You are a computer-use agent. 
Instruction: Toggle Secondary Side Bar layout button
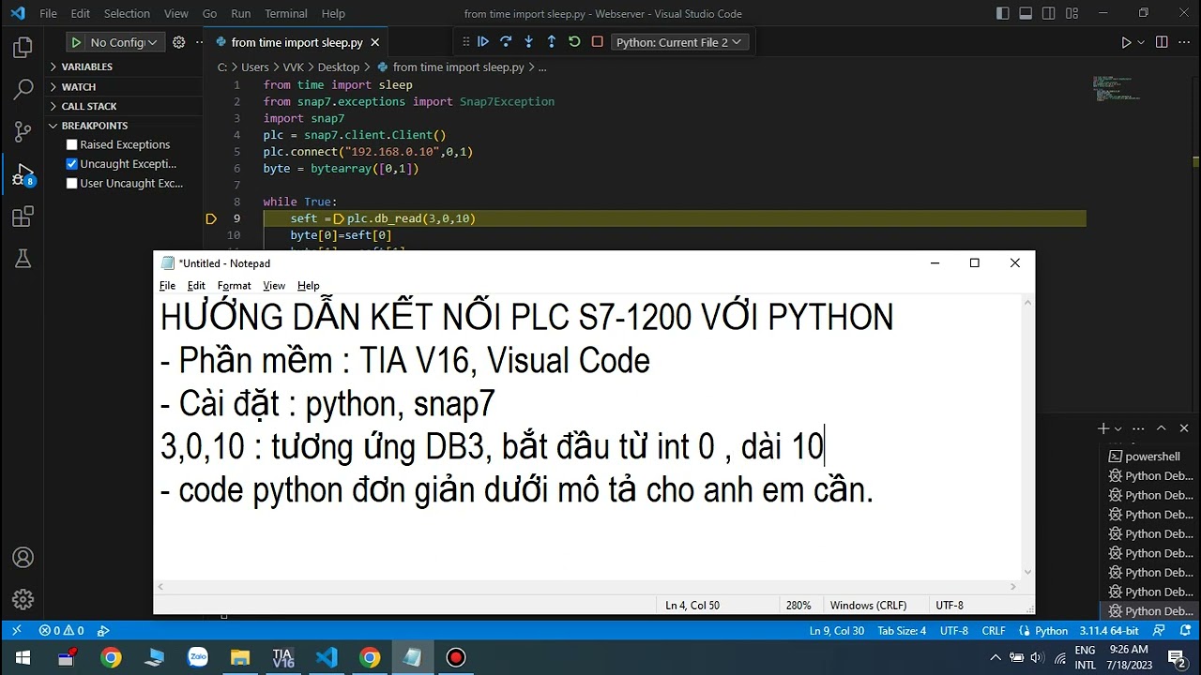coord(1048,13)
